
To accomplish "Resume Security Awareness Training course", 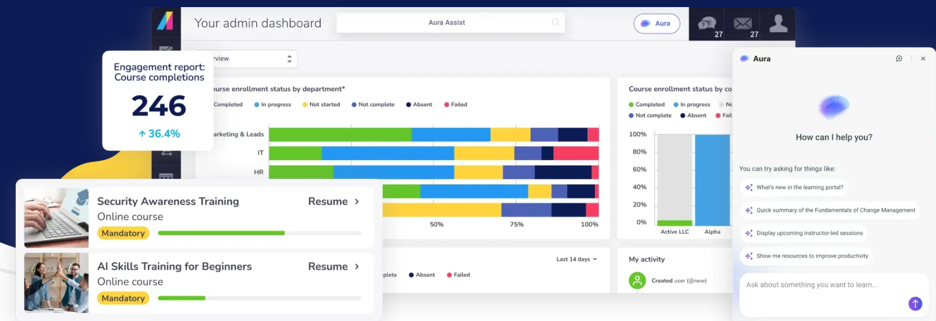I will coord(328,202).
